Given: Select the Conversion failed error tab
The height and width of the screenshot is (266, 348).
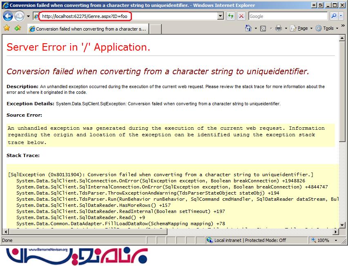Looking at the screenshot, I should tap(87, 29).
